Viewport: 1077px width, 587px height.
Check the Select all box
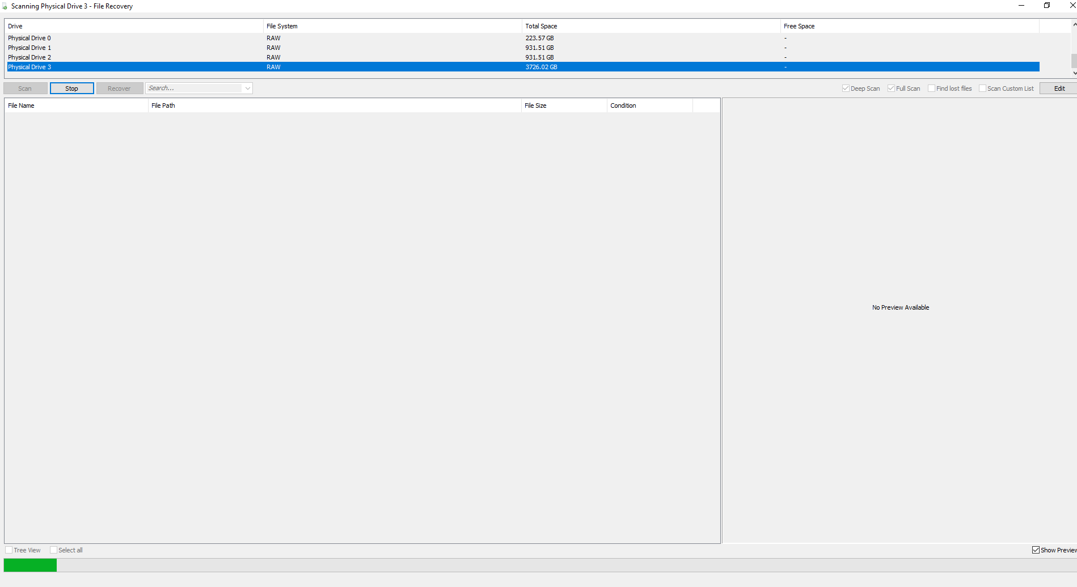tap(54, 550)
